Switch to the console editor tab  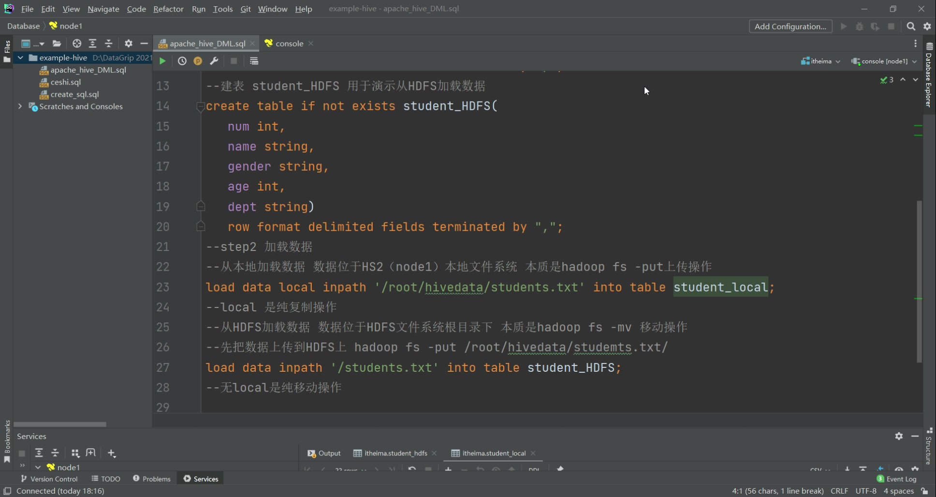tap(289, 44)
